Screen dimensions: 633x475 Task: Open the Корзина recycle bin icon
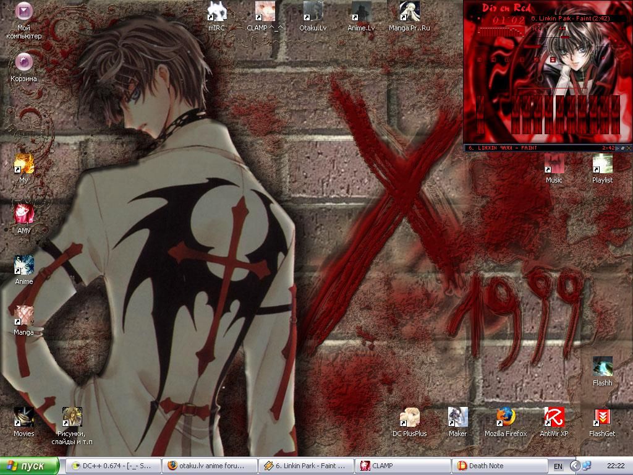24,68
